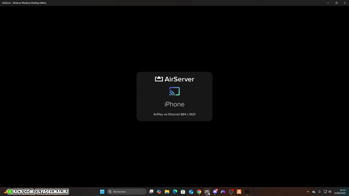
Task: Open the volume control in tray
Action: 330,192
